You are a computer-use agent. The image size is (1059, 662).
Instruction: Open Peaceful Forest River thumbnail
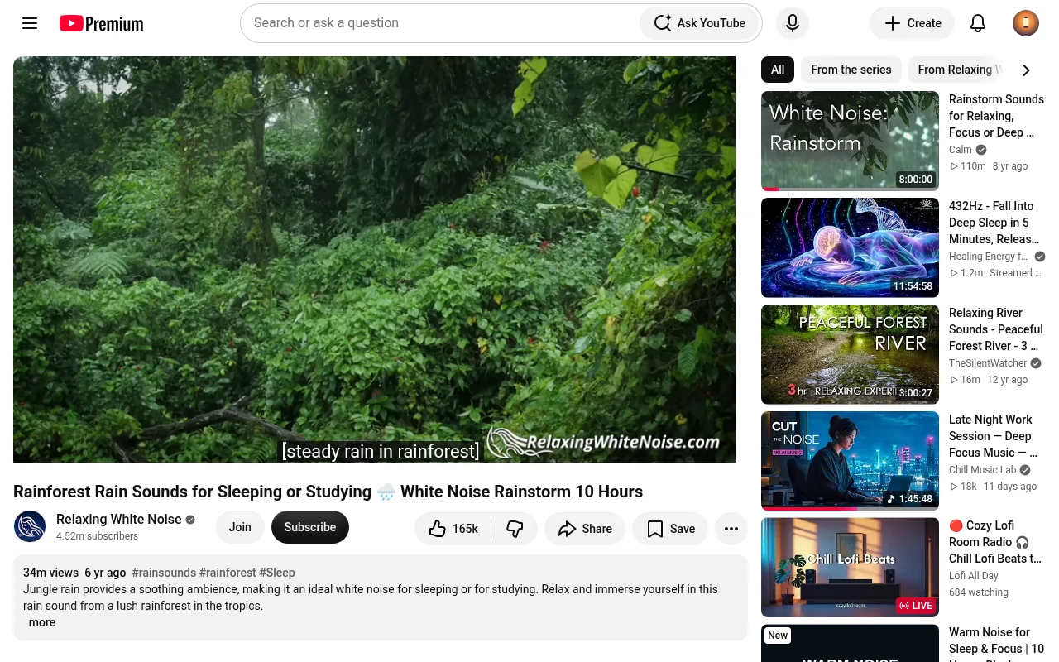850,354
